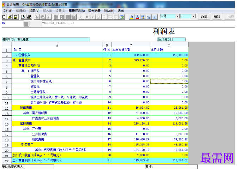Click the New blank report icon
Viewport: 240px width, 169px height.
point(4,17)
